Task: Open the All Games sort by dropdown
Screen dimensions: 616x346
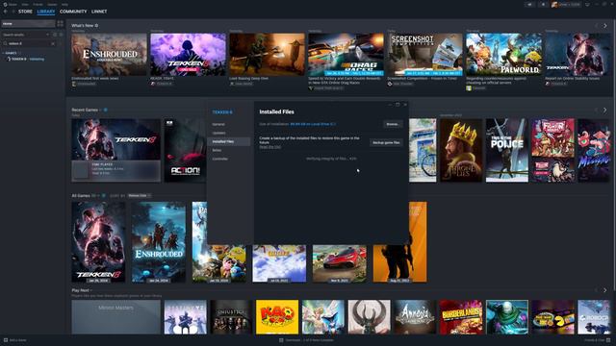Action: (140, 195)
